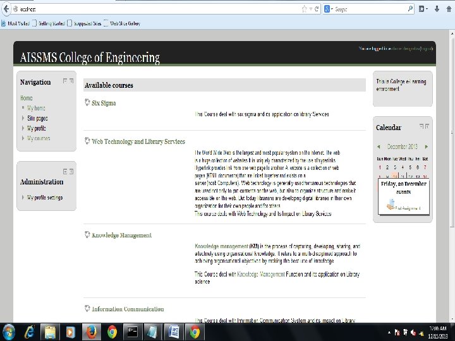Viewport: 455px width, 341px height.
Task: Dock the Calendar block
Action: click(427, 126)
